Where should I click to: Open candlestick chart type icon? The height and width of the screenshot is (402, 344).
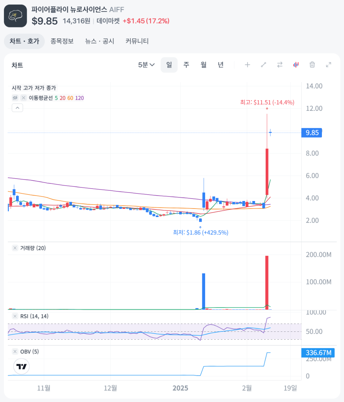tap(296, 65)
